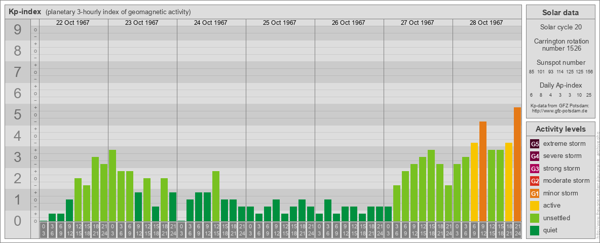Click the Activity levels panel header
The height and width of the screenshot is (243, 600).
click(560, 129)
